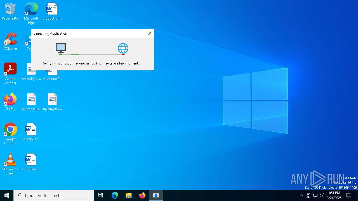
Task: Open Google Chrome desktop shortcut
Action: coord(10,134)
